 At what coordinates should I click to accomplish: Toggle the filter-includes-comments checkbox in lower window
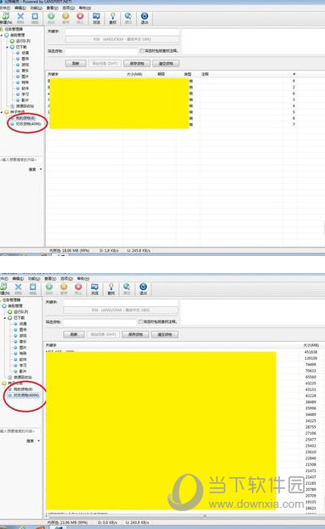140,321
